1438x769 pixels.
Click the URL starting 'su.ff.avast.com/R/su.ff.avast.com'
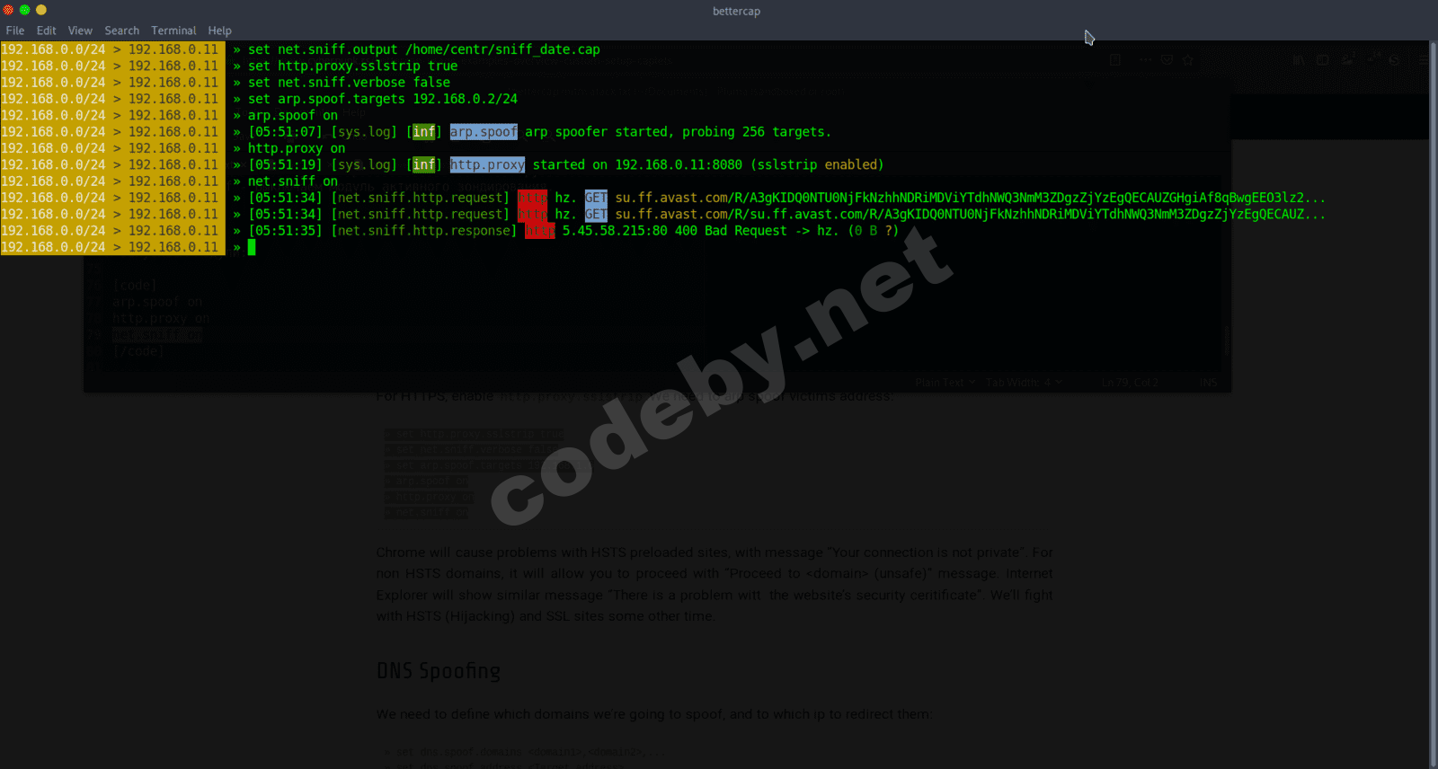coord(971,214)
